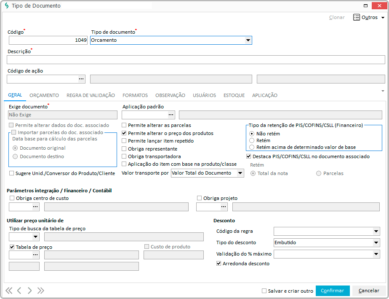Go to the last record arrow
Viewport: 389px width, 299px height.
(x=41, y=291)
